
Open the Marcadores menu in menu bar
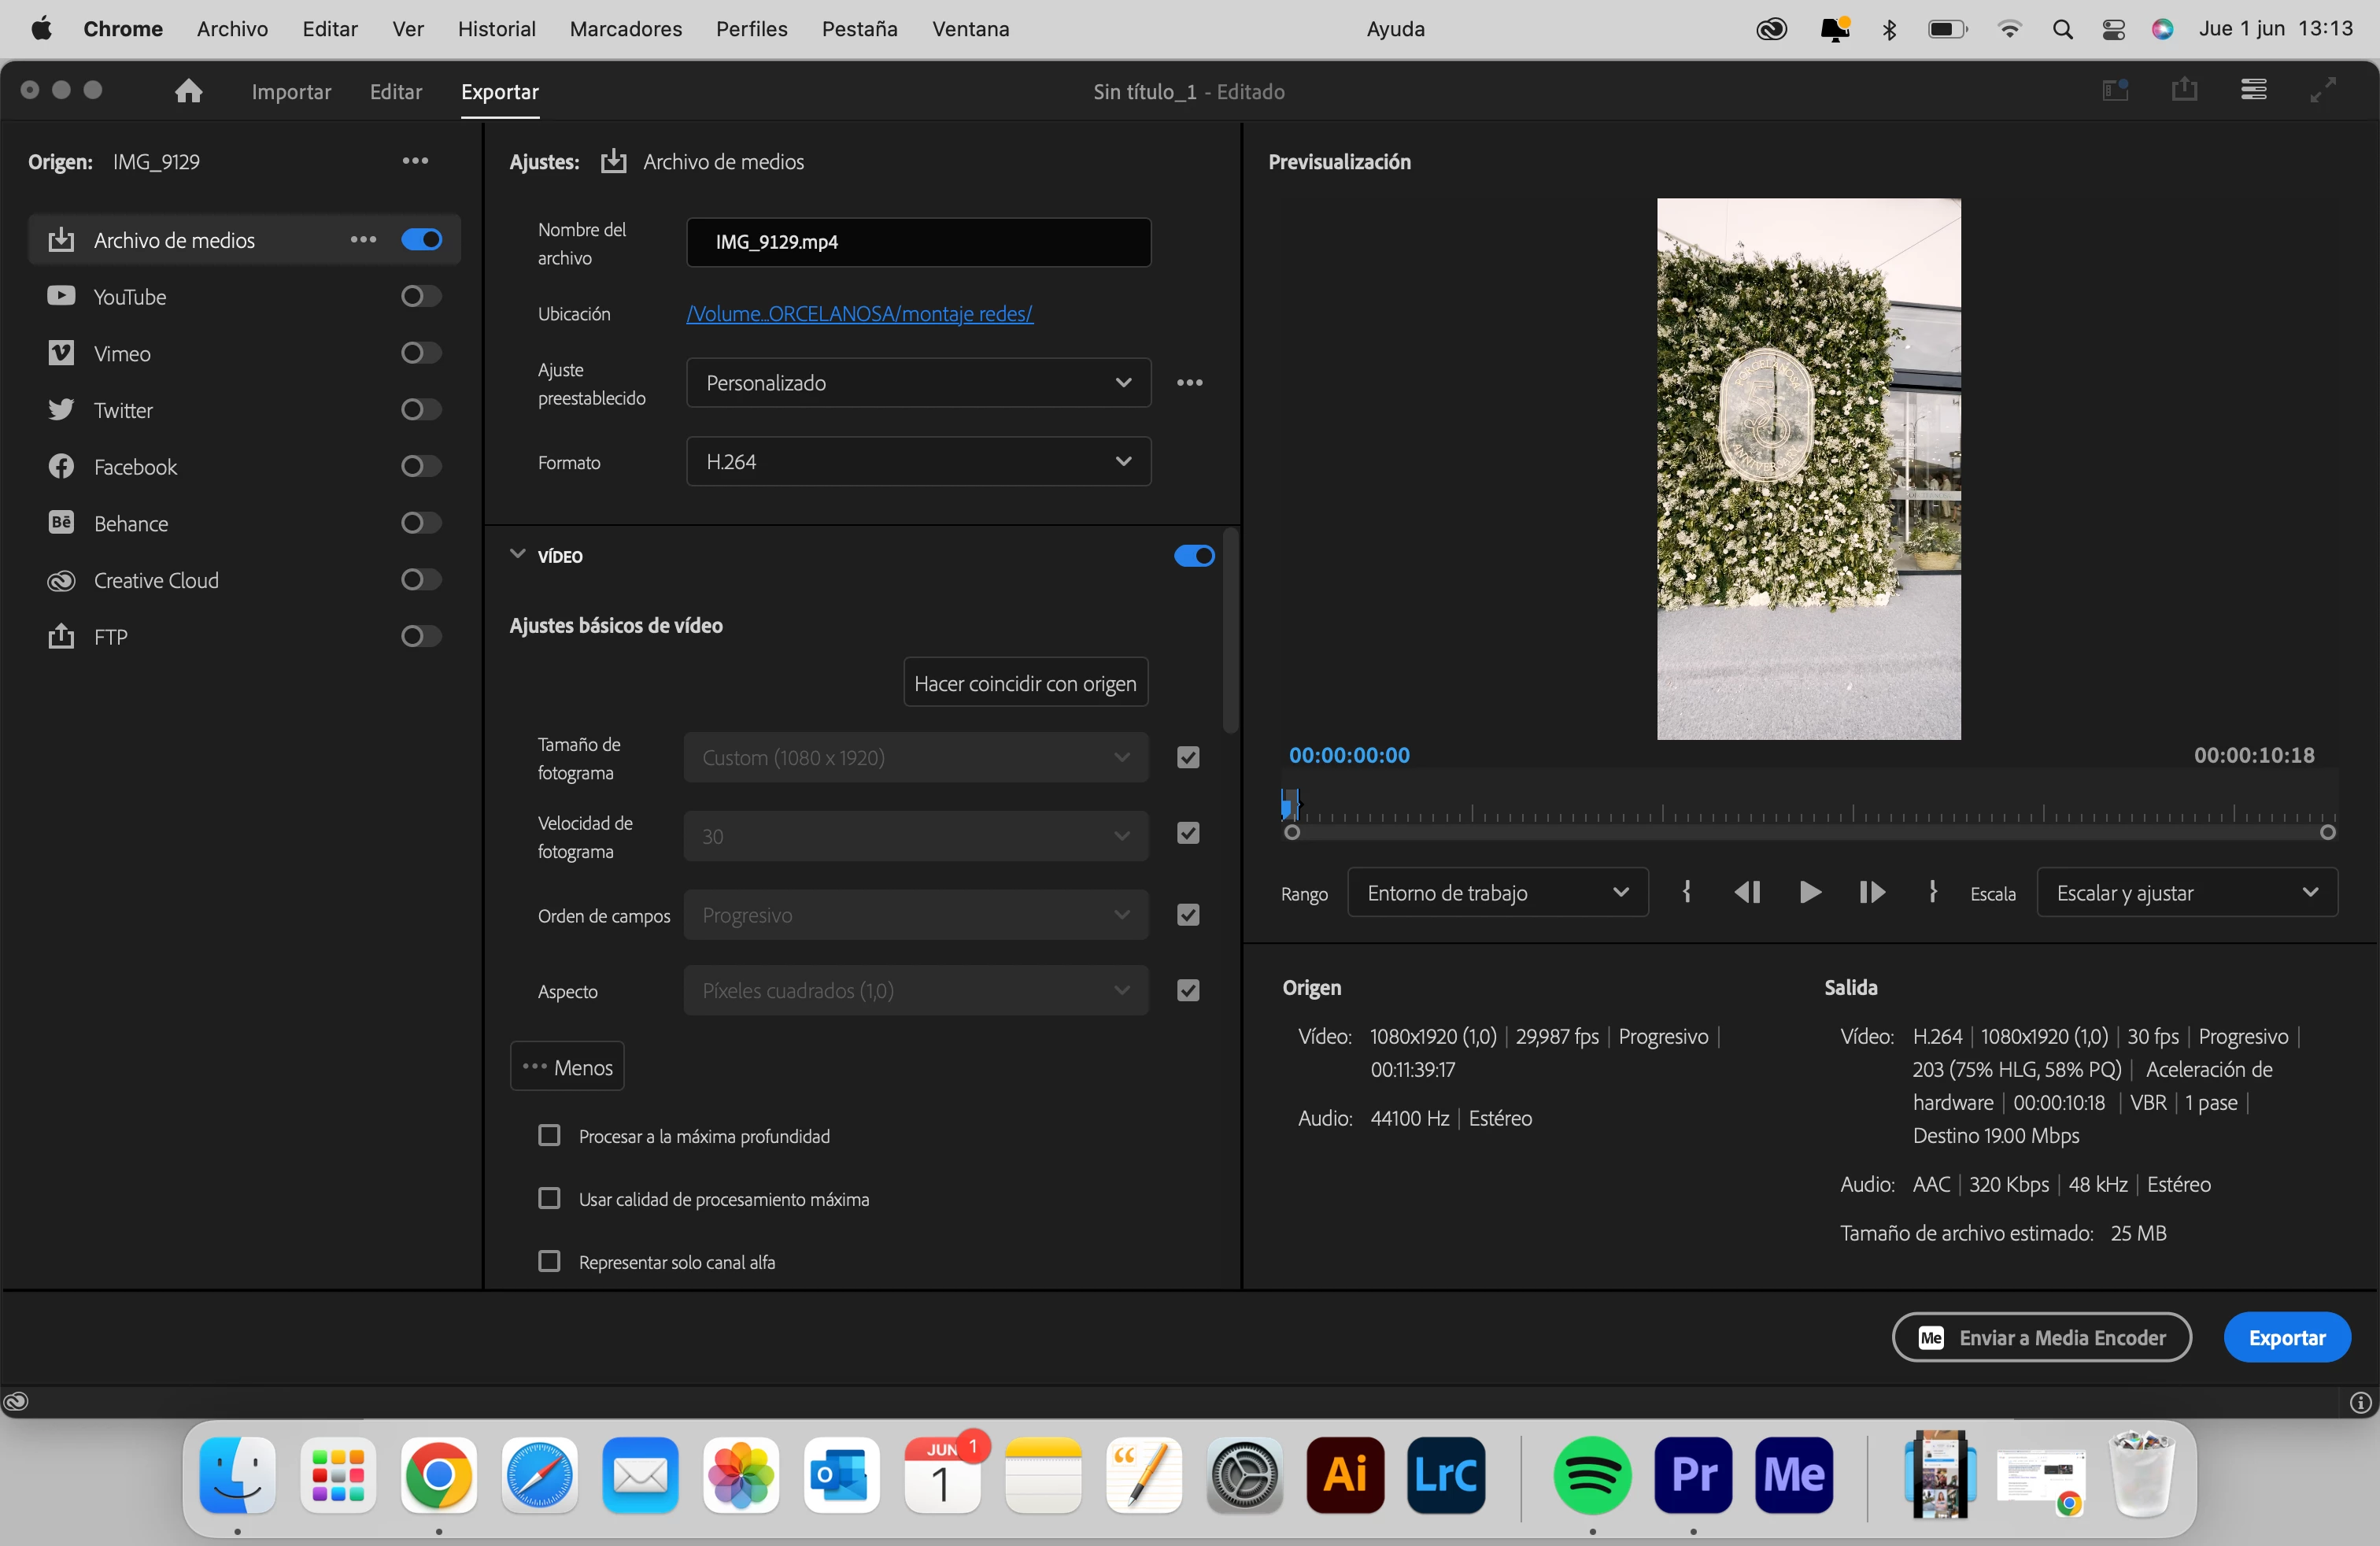coord(625,29)
